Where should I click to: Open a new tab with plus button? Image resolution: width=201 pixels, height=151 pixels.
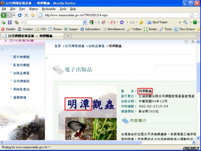[x=68, y=36]
